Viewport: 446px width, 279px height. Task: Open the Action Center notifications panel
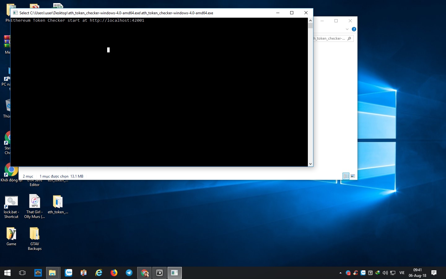tap(434, 273)
